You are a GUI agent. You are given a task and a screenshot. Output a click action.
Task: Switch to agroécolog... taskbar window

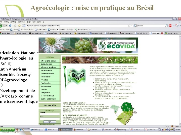tap(122, 129)
